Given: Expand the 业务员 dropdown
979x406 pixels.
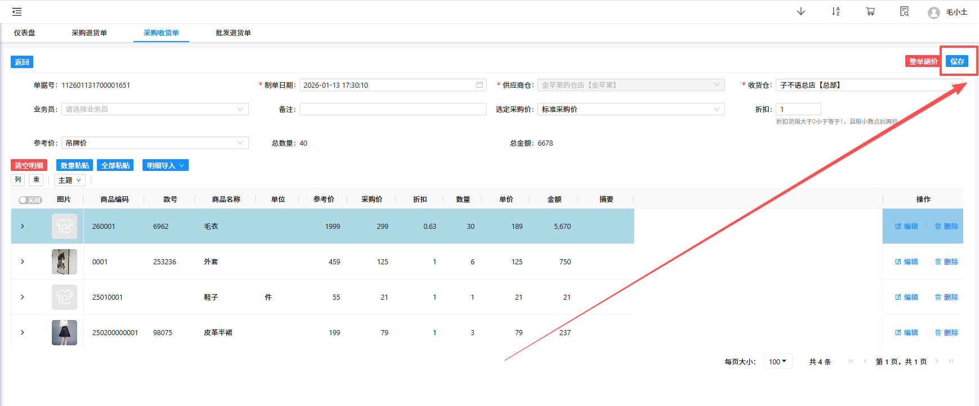Looking at the screenshot, I should (x=155, y=109).
